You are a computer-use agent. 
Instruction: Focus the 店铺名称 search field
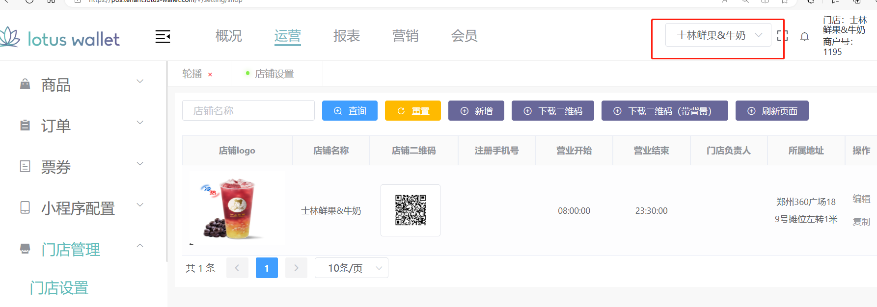248,111
